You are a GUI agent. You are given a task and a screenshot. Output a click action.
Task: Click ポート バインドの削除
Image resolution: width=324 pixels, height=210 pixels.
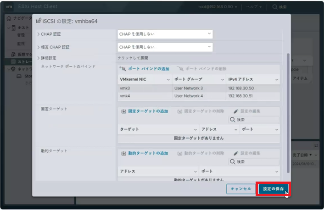(206, 69)
